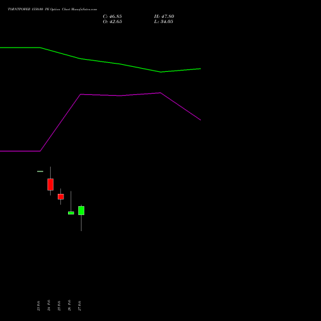Click the 26 Feb small green candlestick
321x321 pixels.
(x=71, y=213)
